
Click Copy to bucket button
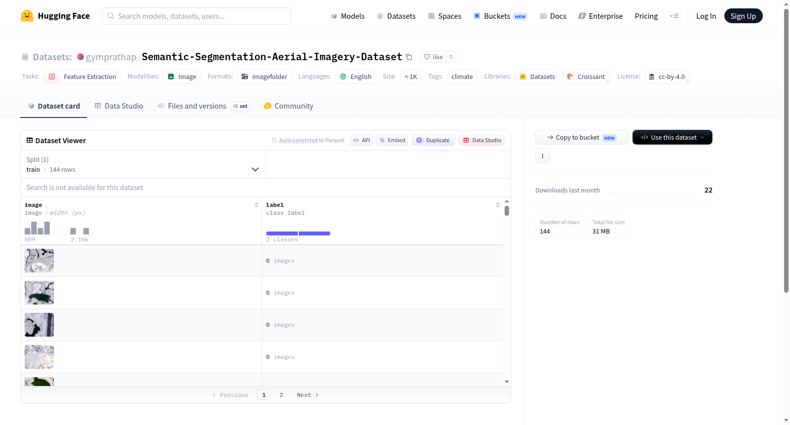(x=582, y=137)
